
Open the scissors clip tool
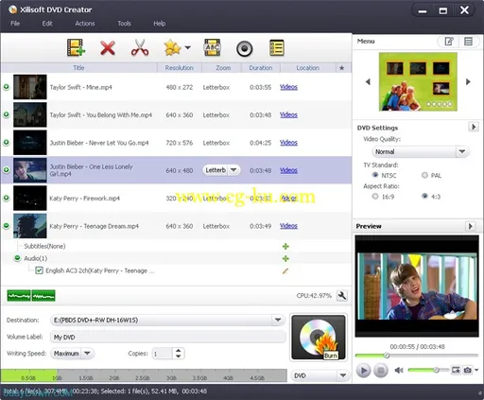pyautogui.click(x=140, y=47)
